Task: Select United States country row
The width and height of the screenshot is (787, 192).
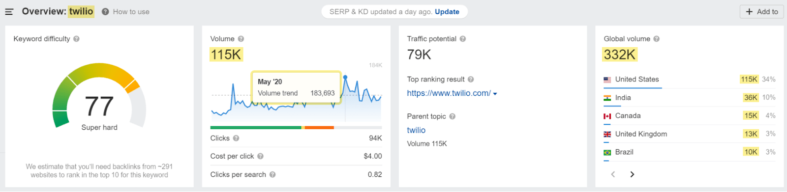Action: click(690, 80)
